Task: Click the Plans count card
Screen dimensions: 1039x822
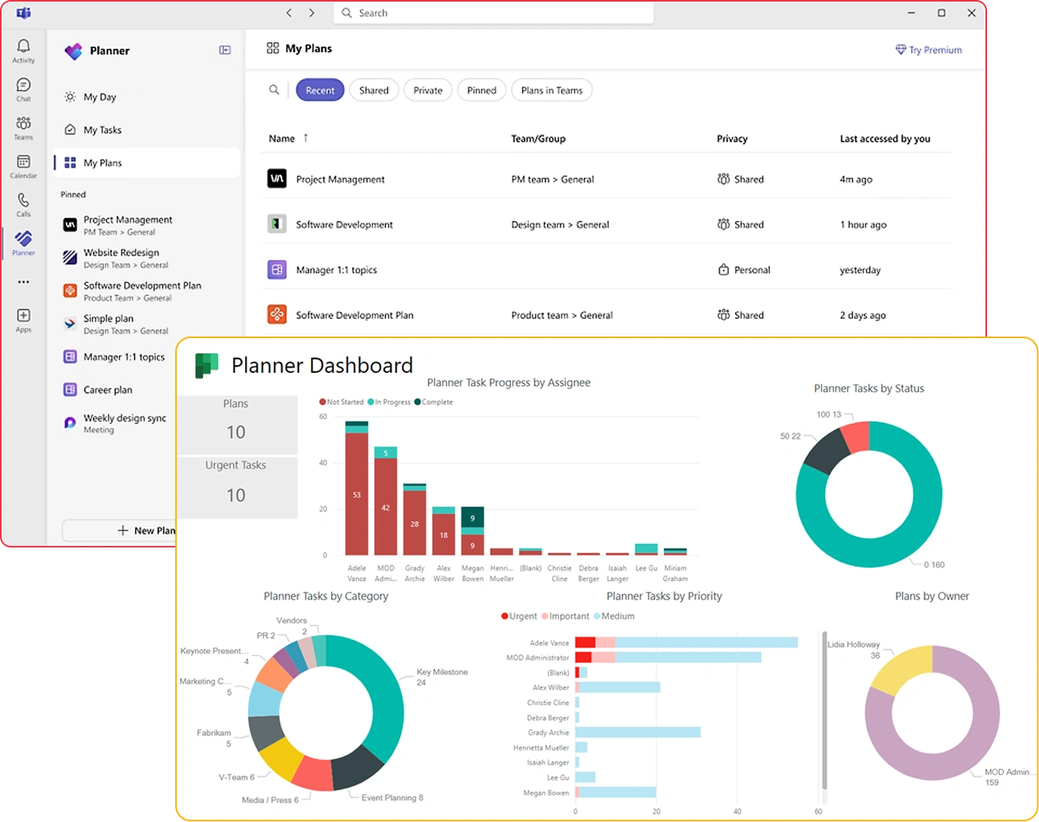Action: tap(236, 424)
